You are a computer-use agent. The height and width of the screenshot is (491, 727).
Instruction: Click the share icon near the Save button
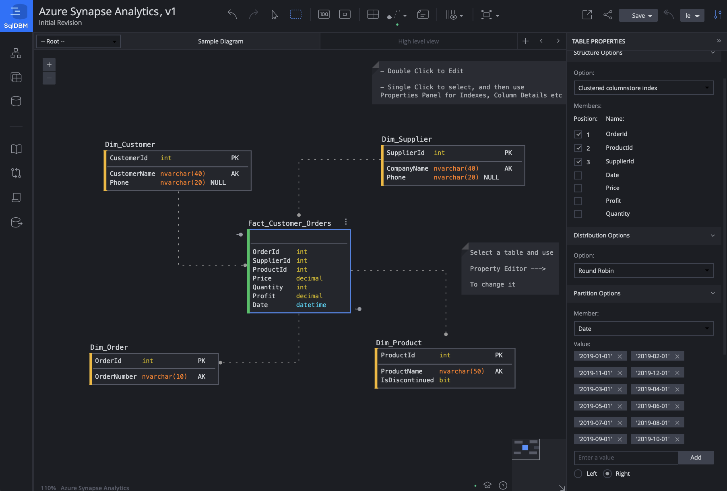(607, 14)
